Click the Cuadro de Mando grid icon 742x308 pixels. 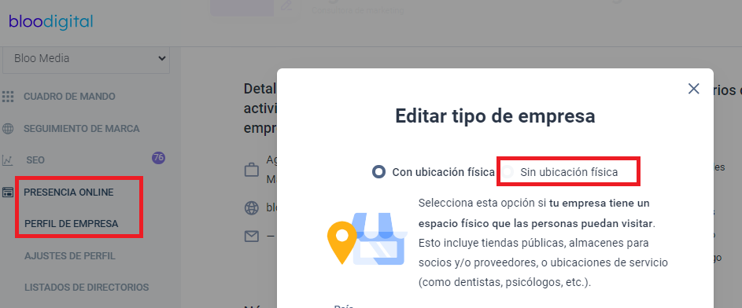(8, 97)
